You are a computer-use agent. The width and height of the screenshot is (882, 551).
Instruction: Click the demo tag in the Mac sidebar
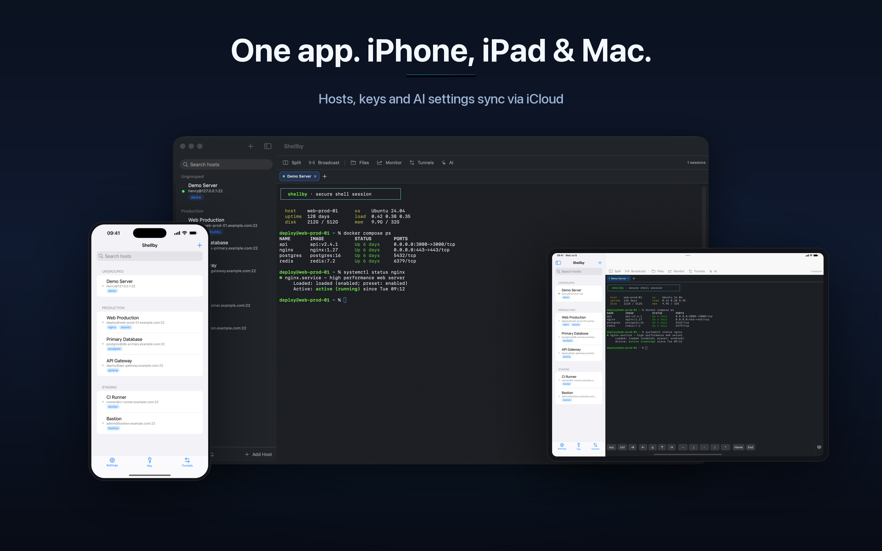pyautogui.click(x=196, y=197)
